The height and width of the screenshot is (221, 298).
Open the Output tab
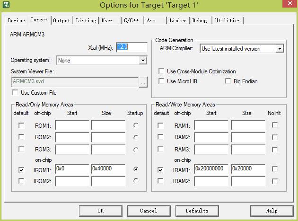tap(62, 20)
